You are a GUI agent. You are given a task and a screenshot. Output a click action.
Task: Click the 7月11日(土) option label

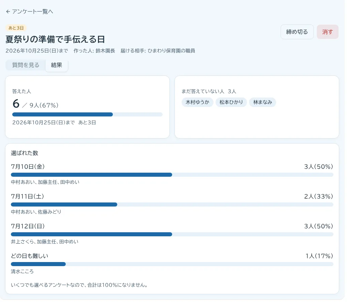27,196
